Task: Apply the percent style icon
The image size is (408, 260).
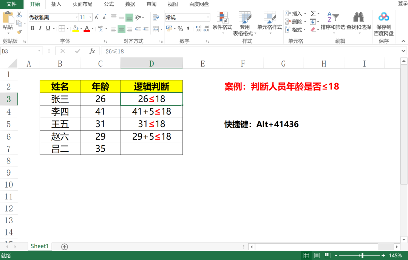Action: pyautogui.click(x=180, y=28)
